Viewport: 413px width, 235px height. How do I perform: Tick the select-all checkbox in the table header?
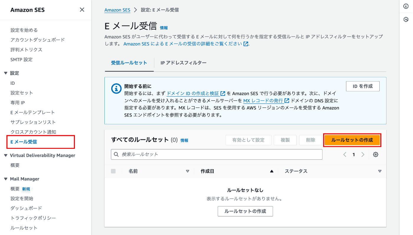113,171
